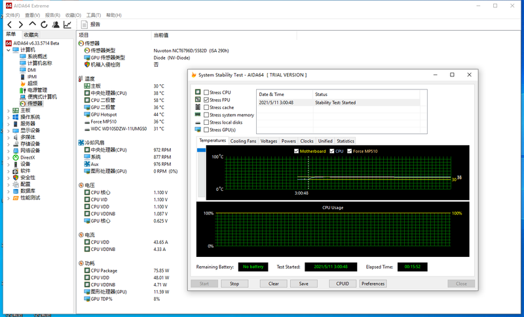Expand the 服务器 tree node
The width and height of the screenshot is (524, 317).
(x=9, y=124)
